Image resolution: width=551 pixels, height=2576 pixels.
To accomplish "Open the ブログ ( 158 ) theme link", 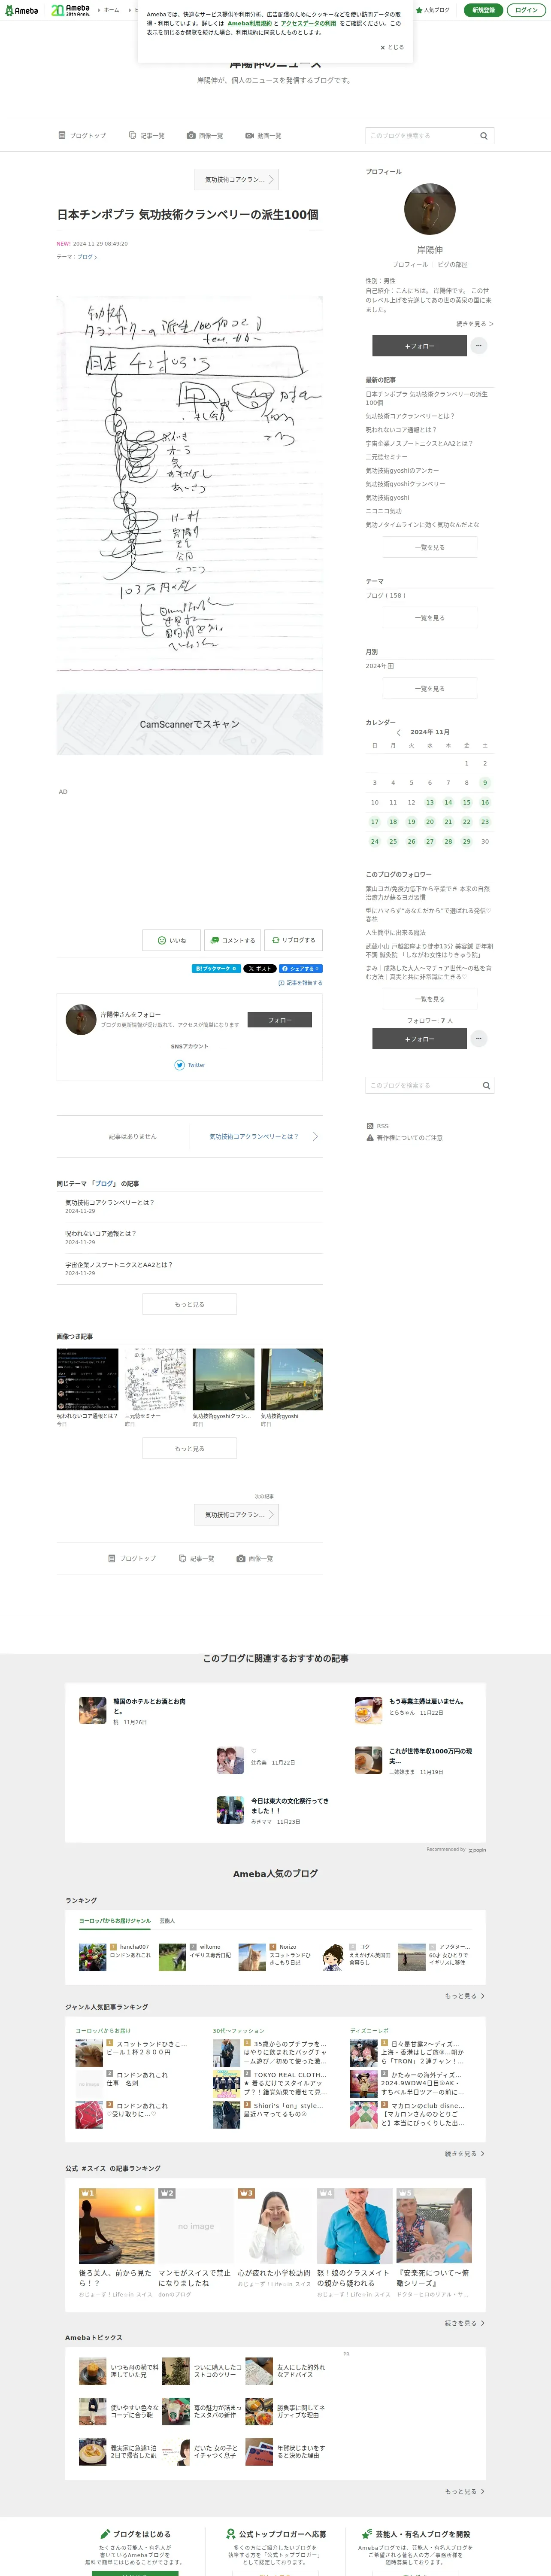I will pyautogui.click(x=385, y=595).
